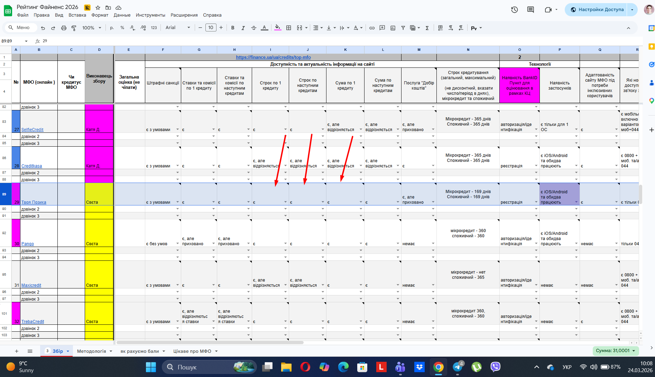Insert a chart
This screenshot has height=377, width=655.
point(393,28)
